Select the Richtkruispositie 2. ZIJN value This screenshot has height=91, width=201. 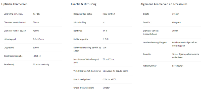click(x=106, y=39)
